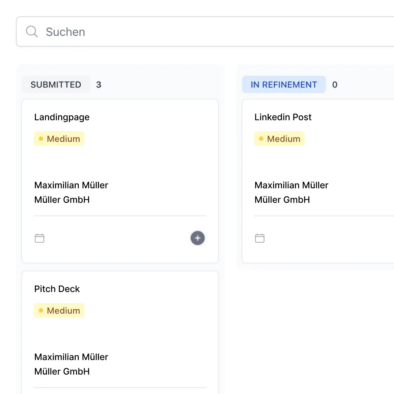Click the Suchen search field
The image size is (394, 394).
click(197, 32)
